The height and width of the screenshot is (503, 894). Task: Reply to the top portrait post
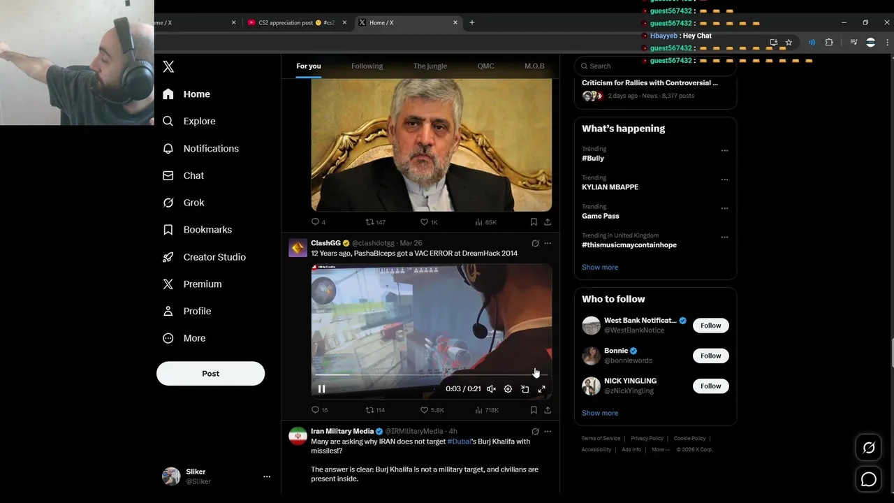pyautogui.click(x=318, y=222)
